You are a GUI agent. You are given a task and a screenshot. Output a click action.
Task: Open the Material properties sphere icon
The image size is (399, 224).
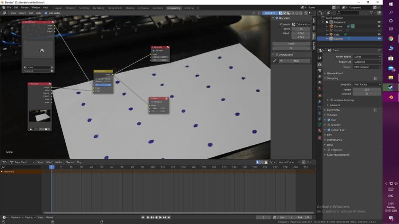click(320, 130)
